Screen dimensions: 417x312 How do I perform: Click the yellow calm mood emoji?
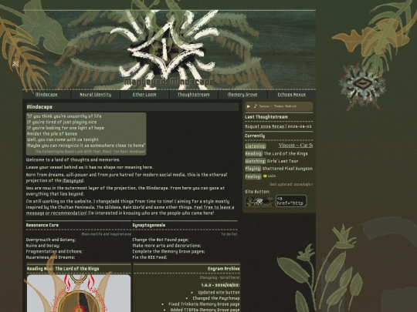[x=265, y=176]
